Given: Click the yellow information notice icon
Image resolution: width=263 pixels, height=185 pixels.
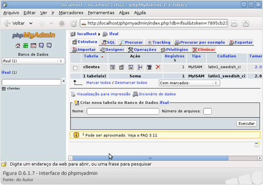Looking at the screenshot, I should tap(76, 135).
